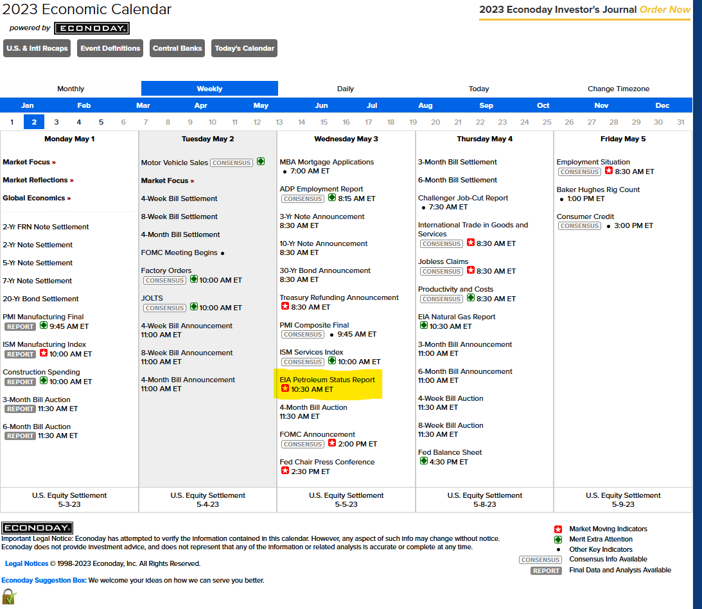Open Global Economics link
Screen dimensions: 702x609
[x=37, y=198]
